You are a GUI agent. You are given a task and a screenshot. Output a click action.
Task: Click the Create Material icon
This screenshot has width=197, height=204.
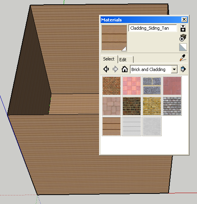(183, 38)
